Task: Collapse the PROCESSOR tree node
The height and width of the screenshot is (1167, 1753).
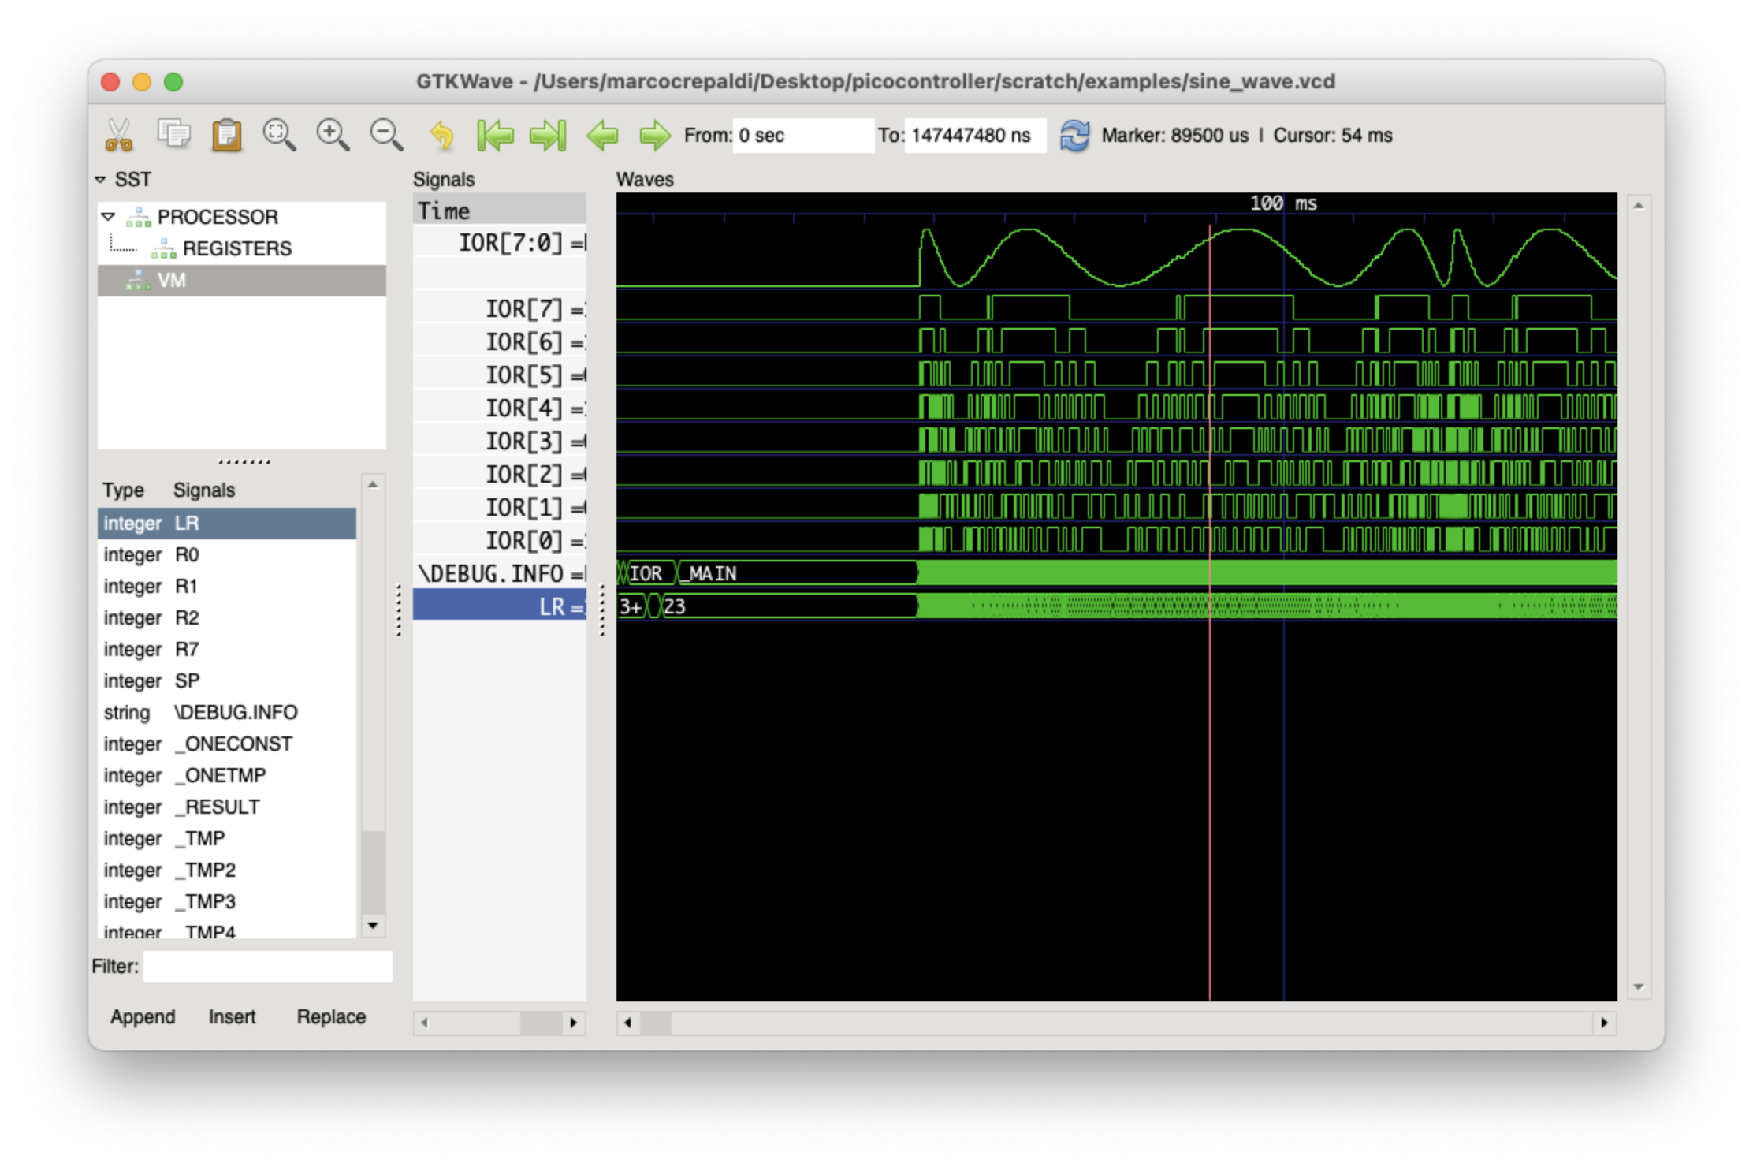Action: pos(109,216)
